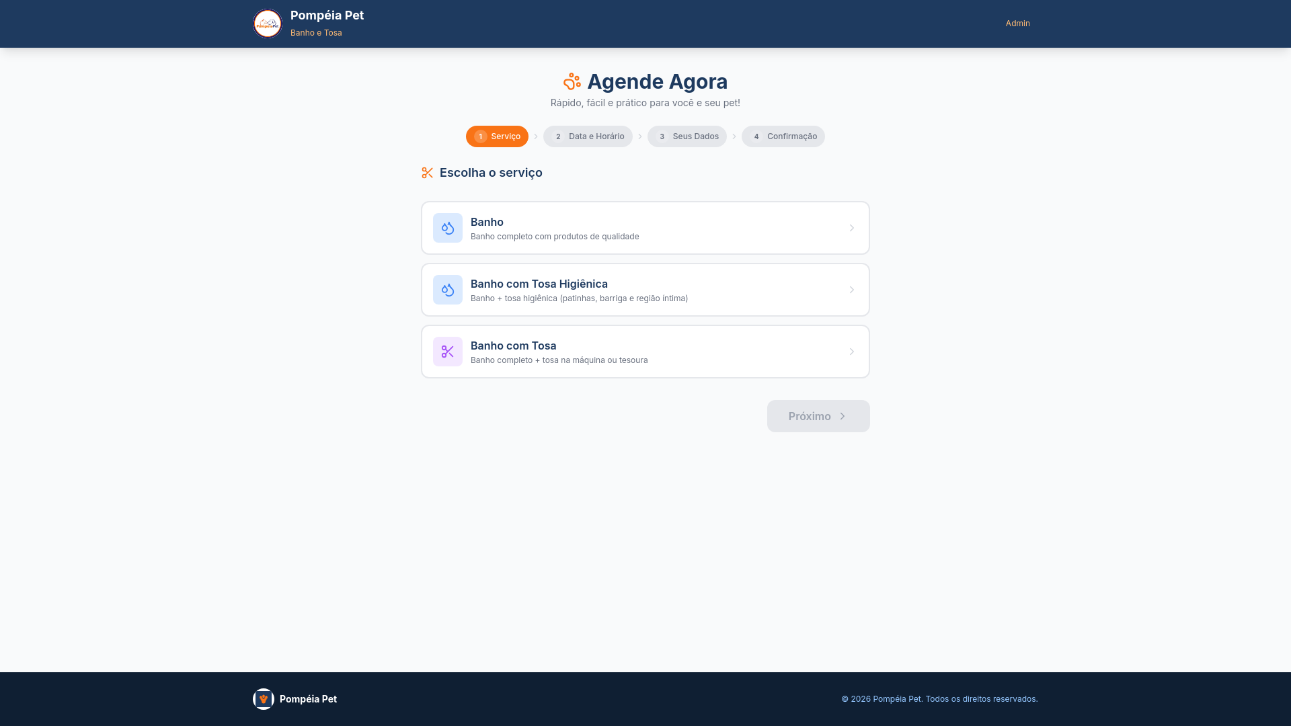
Task: Go to step 4 Confirmação
Action: [x=783, y=136]
